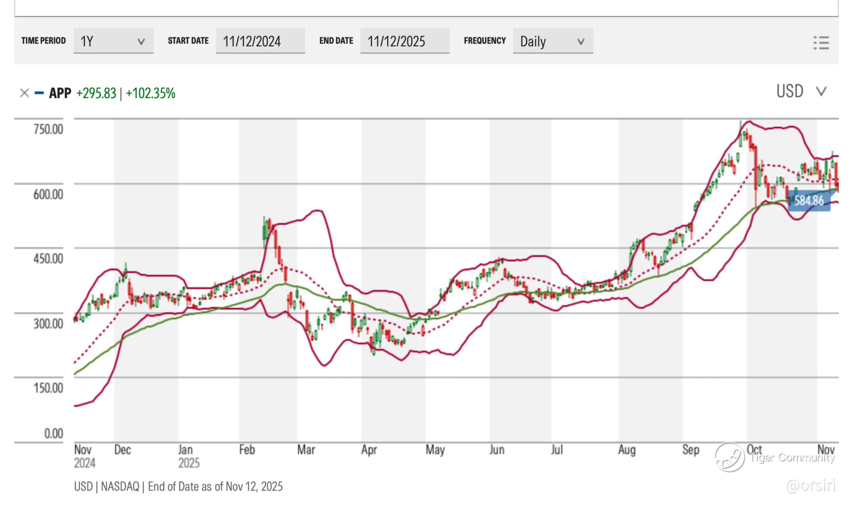Click the @orsiri watermark handle
Viewport: 853px width, 505px height.
811,486
